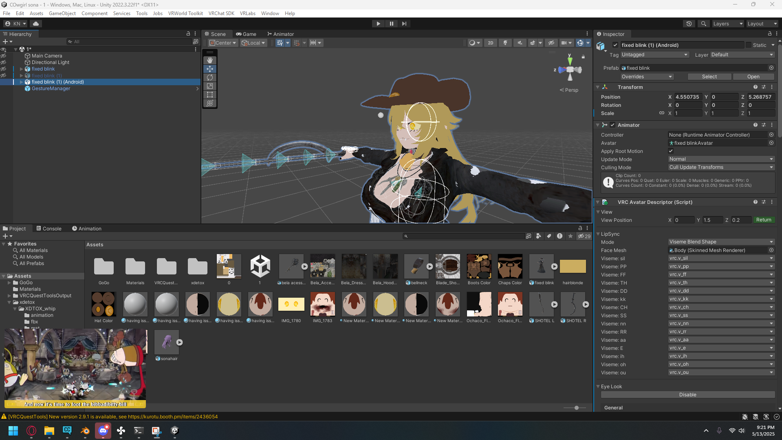This screenshot has height=440, width=782.
Task: Toggle visibility eye for fixed blink row
Action: 3,69
